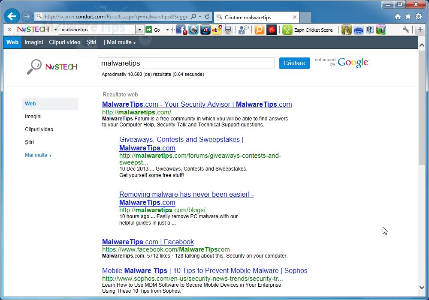Click the radio player toolbar icon

click(193, 30)
